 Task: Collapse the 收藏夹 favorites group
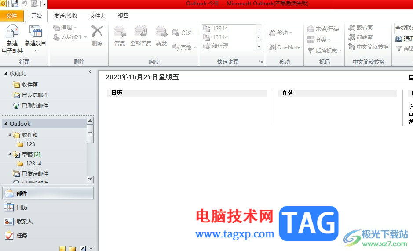pyautogui.click(x=6, y=74)
